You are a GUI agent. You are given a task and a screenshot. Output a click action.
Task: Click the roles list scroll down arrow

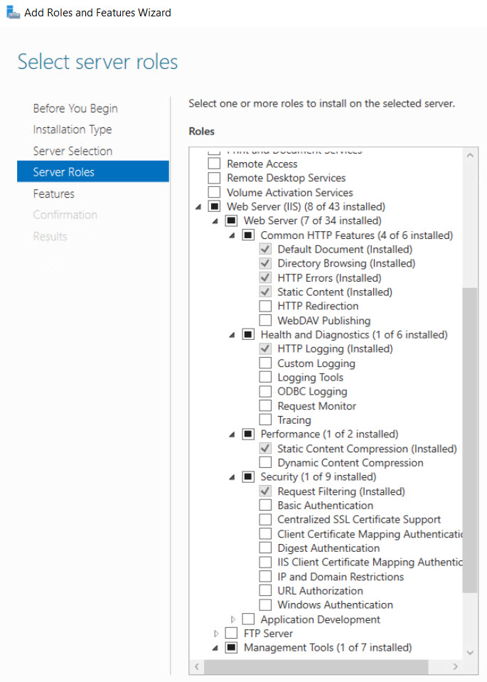(x=470, y=651)
